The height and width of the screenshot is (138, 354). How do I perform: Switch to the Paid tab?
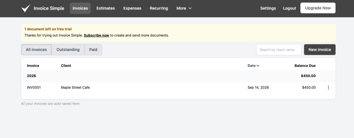(93, 50)
